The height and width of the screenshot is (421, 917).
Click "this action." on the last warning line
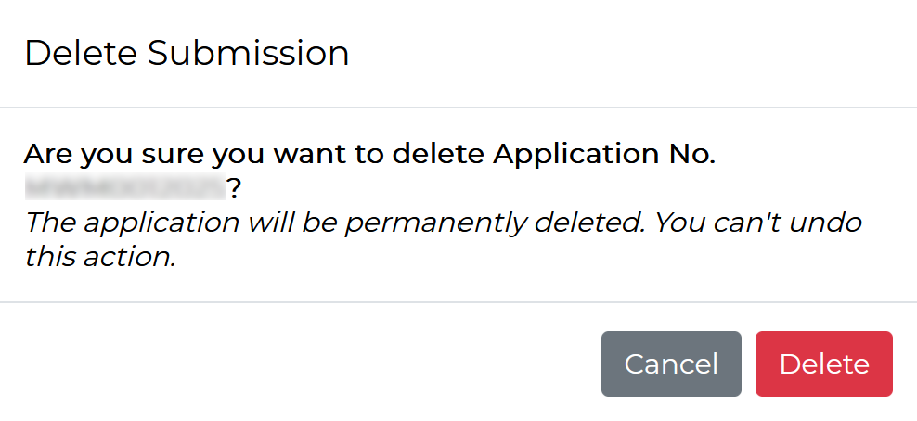pos(100,258)
